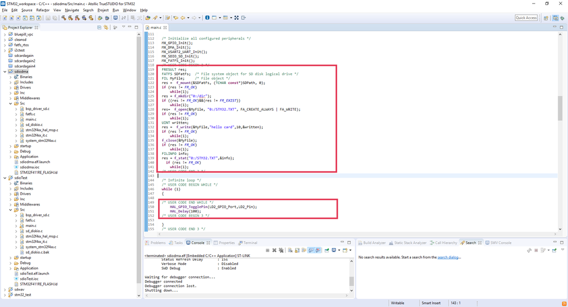Toggle Pin Console button
The image size is (568, 307).
[327, 250]
